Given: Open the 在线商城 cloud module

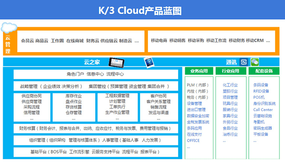Looking at the screenshot, I should click(x=75, y=41).
